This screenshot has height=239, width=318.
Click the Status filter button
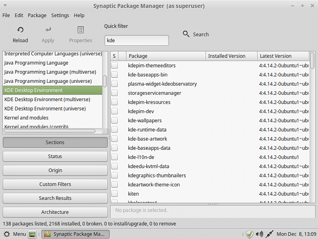[x=55, y=156]
